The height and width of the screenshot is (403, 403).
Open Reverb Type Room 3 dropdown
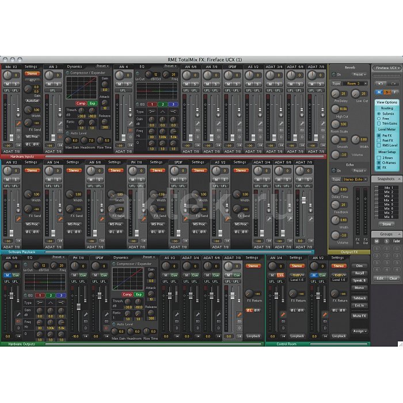[355, 83]
